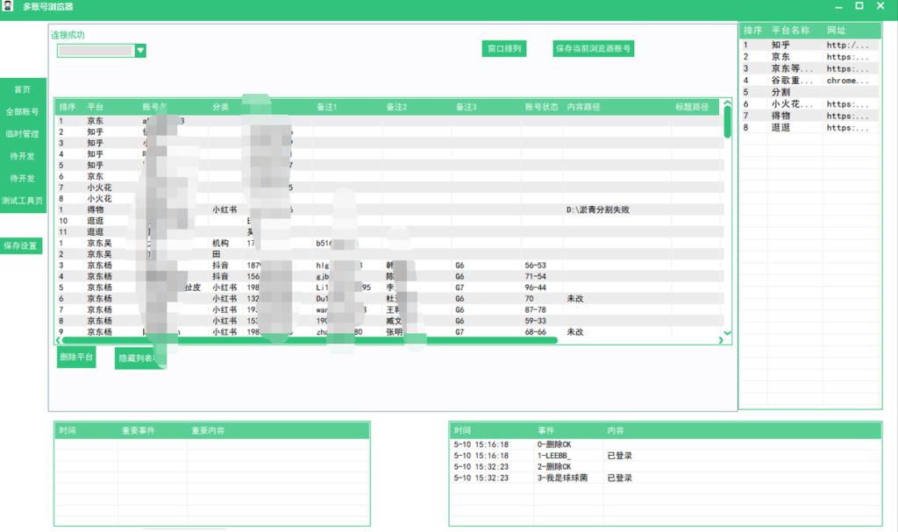898x532 pixels.
Task: Select the 待开发 tab just below 临时管理
Action: click(23, 156)
